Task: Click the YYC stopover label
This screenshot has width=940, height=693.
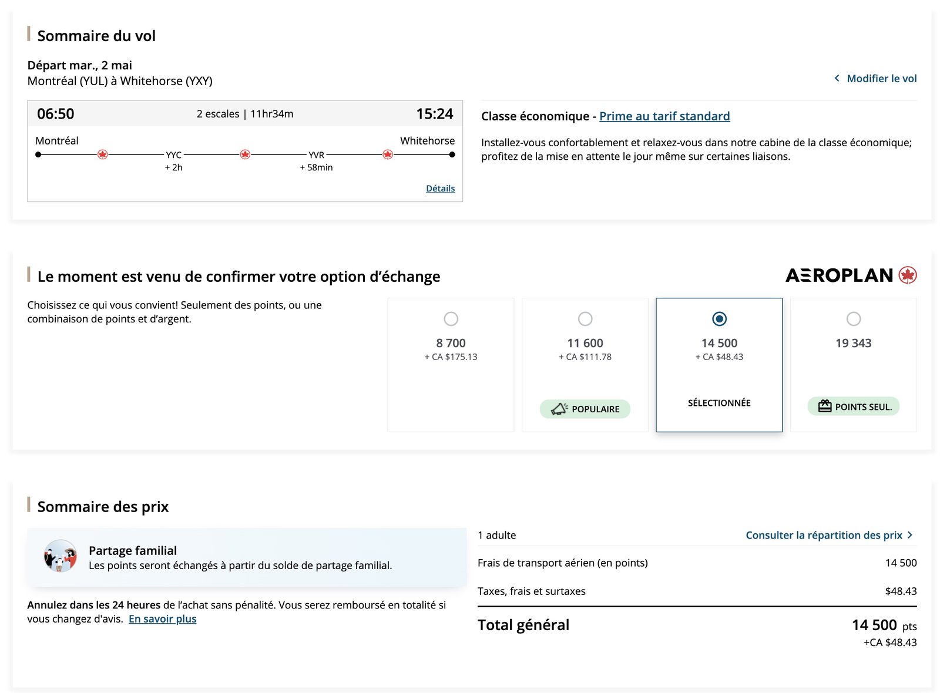Action: tap(174, 155)
